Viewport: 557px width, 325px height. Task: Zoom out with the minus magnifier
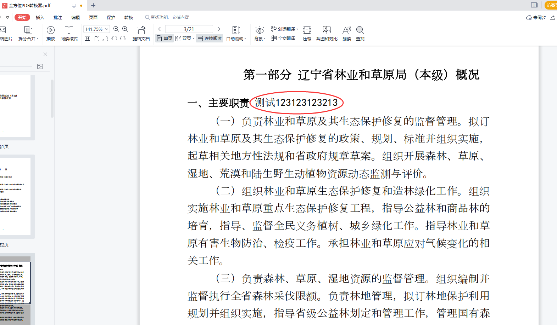(x=116, y=29)
